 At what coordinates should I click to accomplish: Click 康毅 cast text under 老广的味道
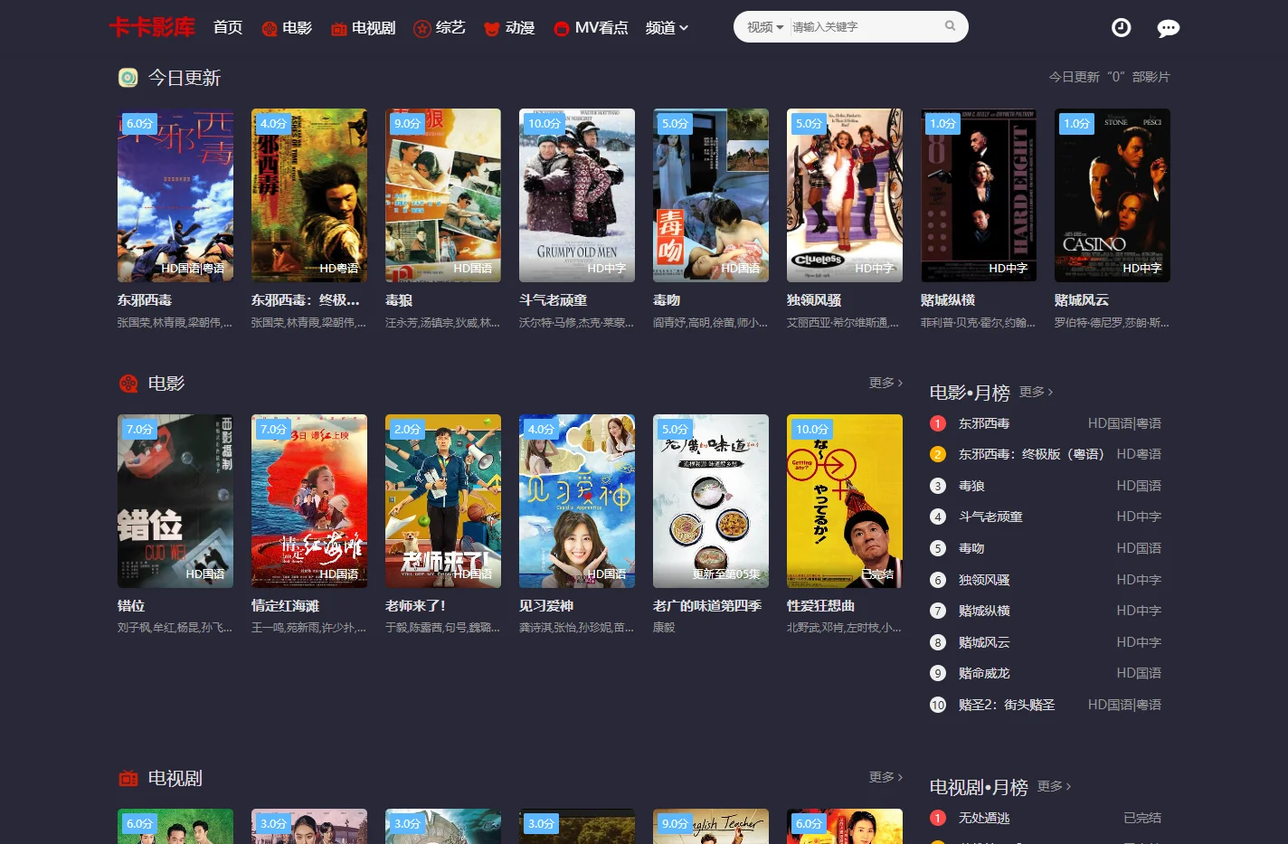click(664, 627)
